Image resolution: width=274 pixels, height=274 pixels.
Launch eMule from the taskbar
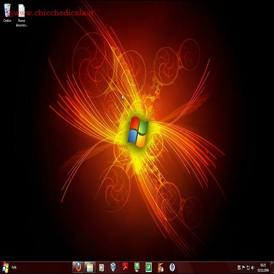tap(160, 267)
